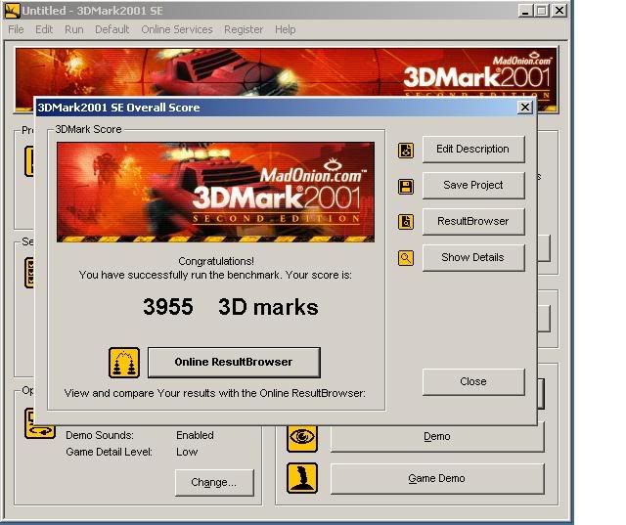The width and height of the screenshot is (626, 525).
Task: Click the Edit Description button
Action: click(473, 150)
